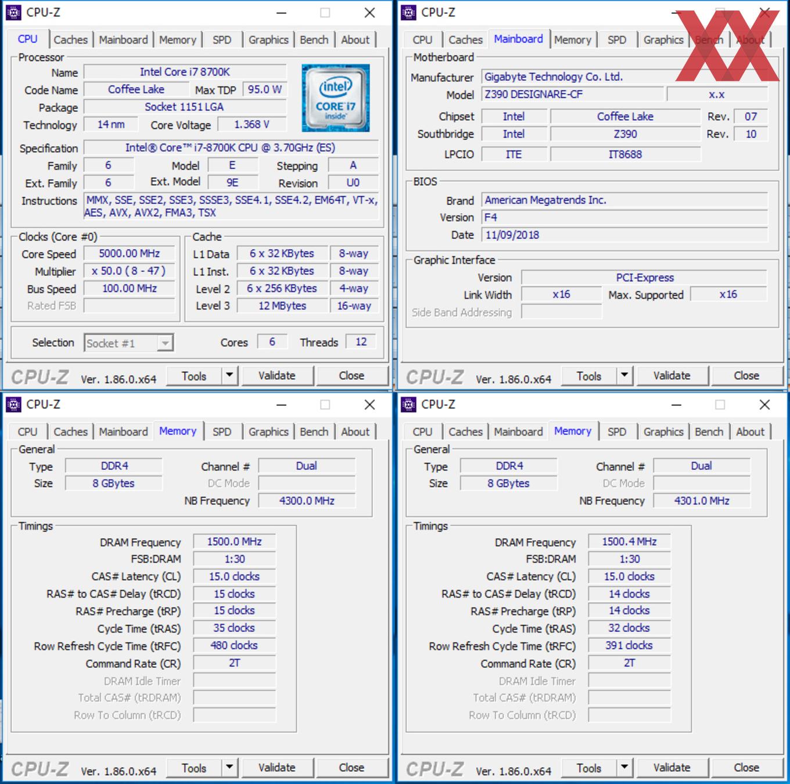The width and height of the screenshot is (790, 784).
Task: Click DRAM Frequency 1500.4 MHz value
Action: click(x=629, y=542)
